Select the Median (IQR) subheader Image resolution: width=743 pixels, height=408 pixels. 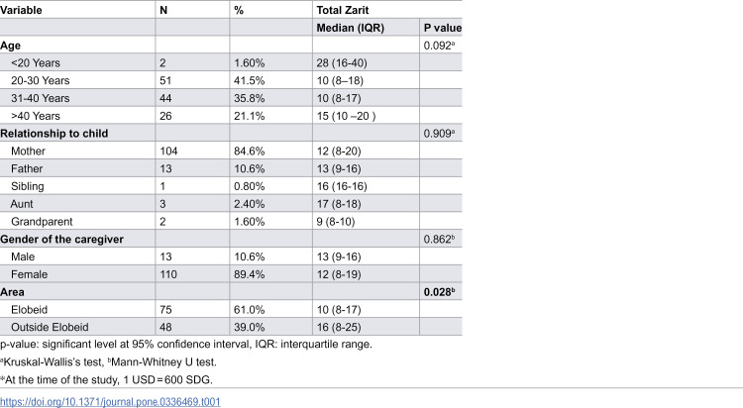point(350,28)
